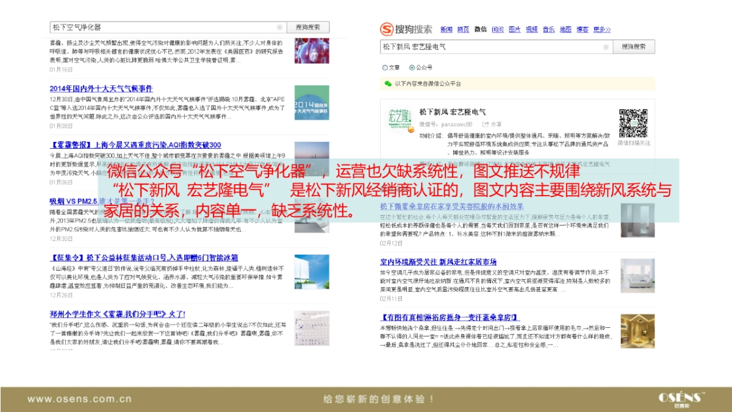Click the 微信扫描关注 QR code

[x=634, y=122]
